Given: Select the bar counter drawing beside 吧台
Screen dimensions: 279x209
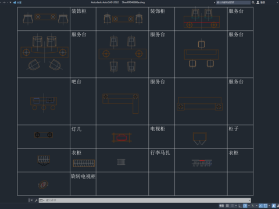Looking at the screenshot, I should pos(44,103).
